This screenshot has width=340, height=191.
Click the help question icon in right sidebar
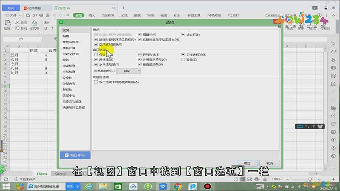pyautogui.click(x=333, y=156)
